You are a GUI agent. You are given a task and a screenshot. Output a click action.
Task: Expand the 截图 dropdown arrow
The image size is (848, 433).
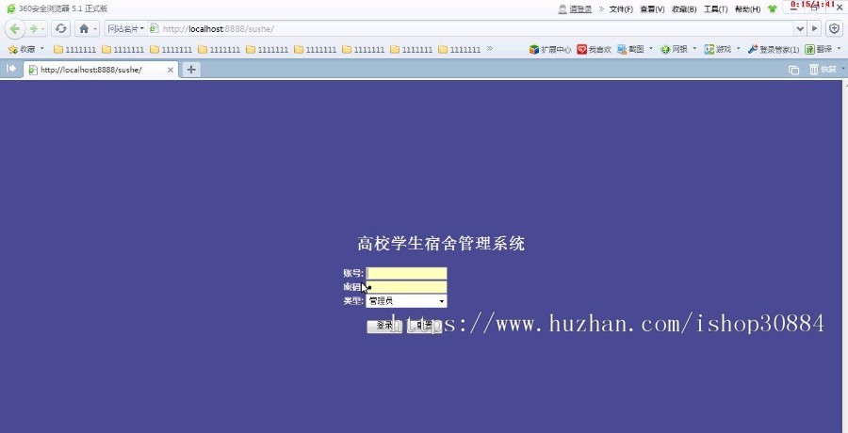click(650, 49)
